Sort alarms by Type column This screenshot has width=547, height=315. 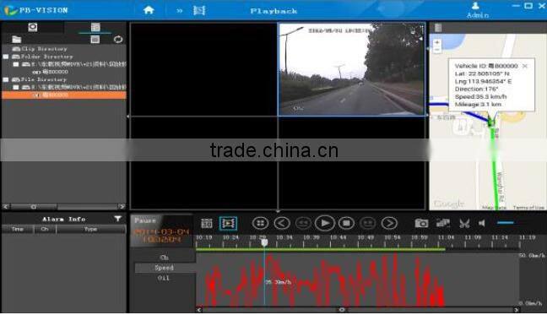(x=90, y=229)
